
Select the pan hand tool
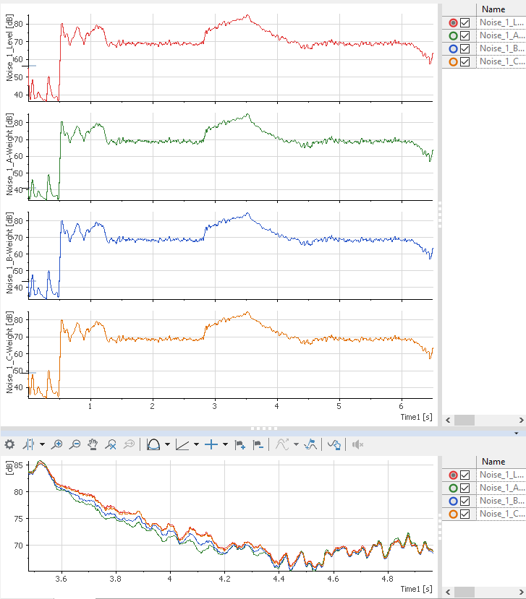(x=93, y=444)
